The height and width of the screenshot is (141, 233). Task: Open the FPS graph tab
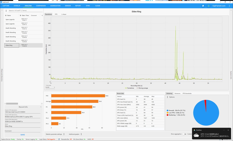click(56, 14)
